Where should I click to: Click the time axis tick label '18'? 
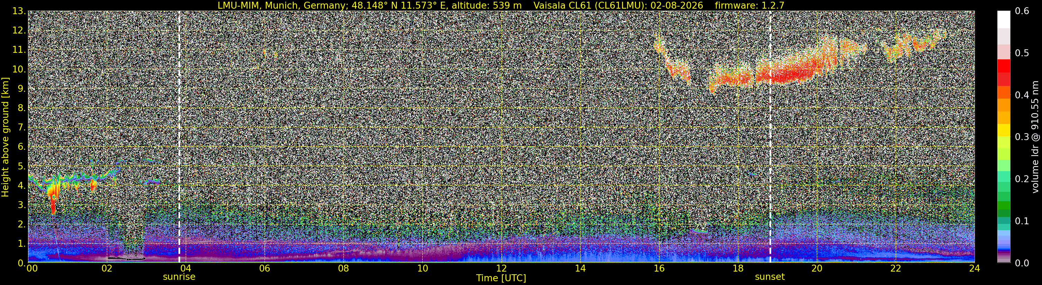[738, 268]
